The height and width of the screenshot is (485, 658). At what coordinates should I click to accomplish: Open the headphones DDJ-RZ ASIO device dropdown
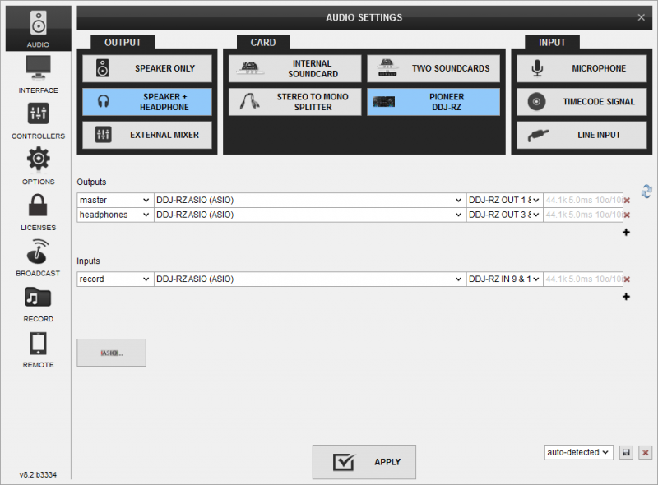(x=308, y=215)
